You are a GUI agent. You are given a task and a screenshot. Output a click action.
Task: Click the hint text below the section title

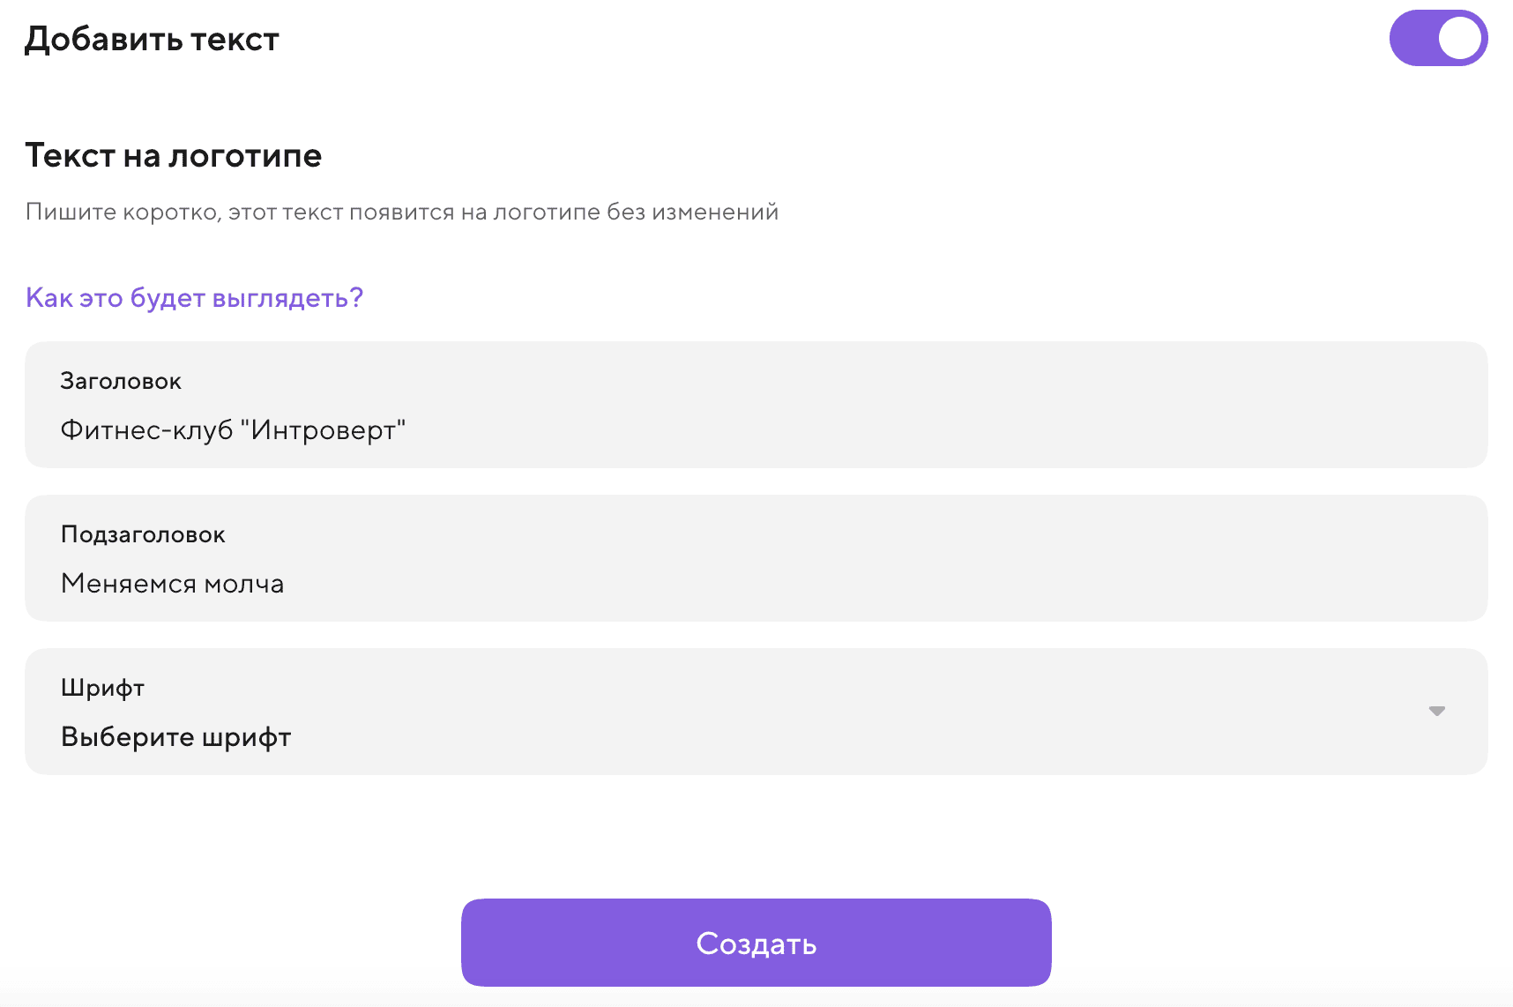[402, 212]
